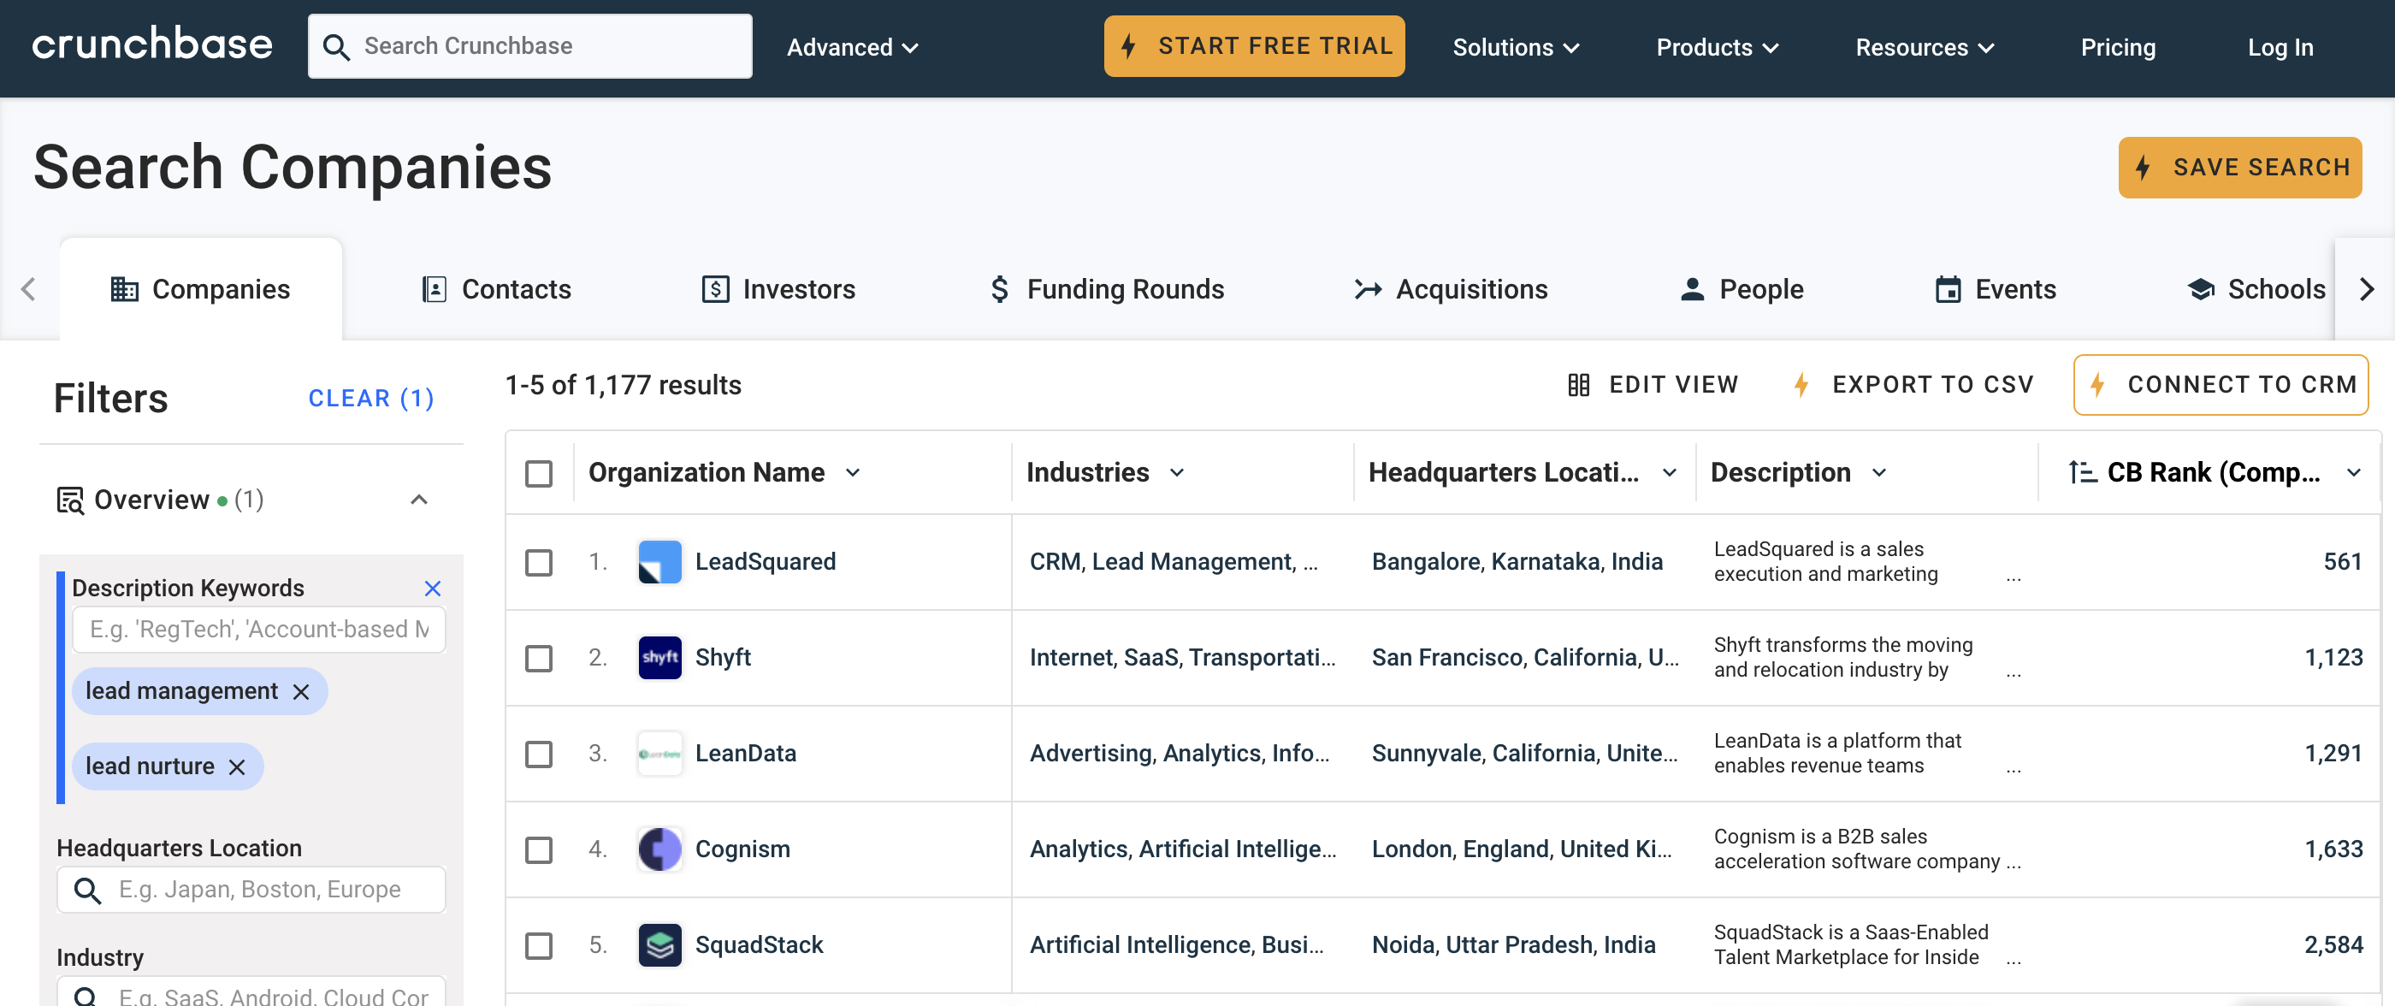Click the Crunchbase logo

coord(152,44)
